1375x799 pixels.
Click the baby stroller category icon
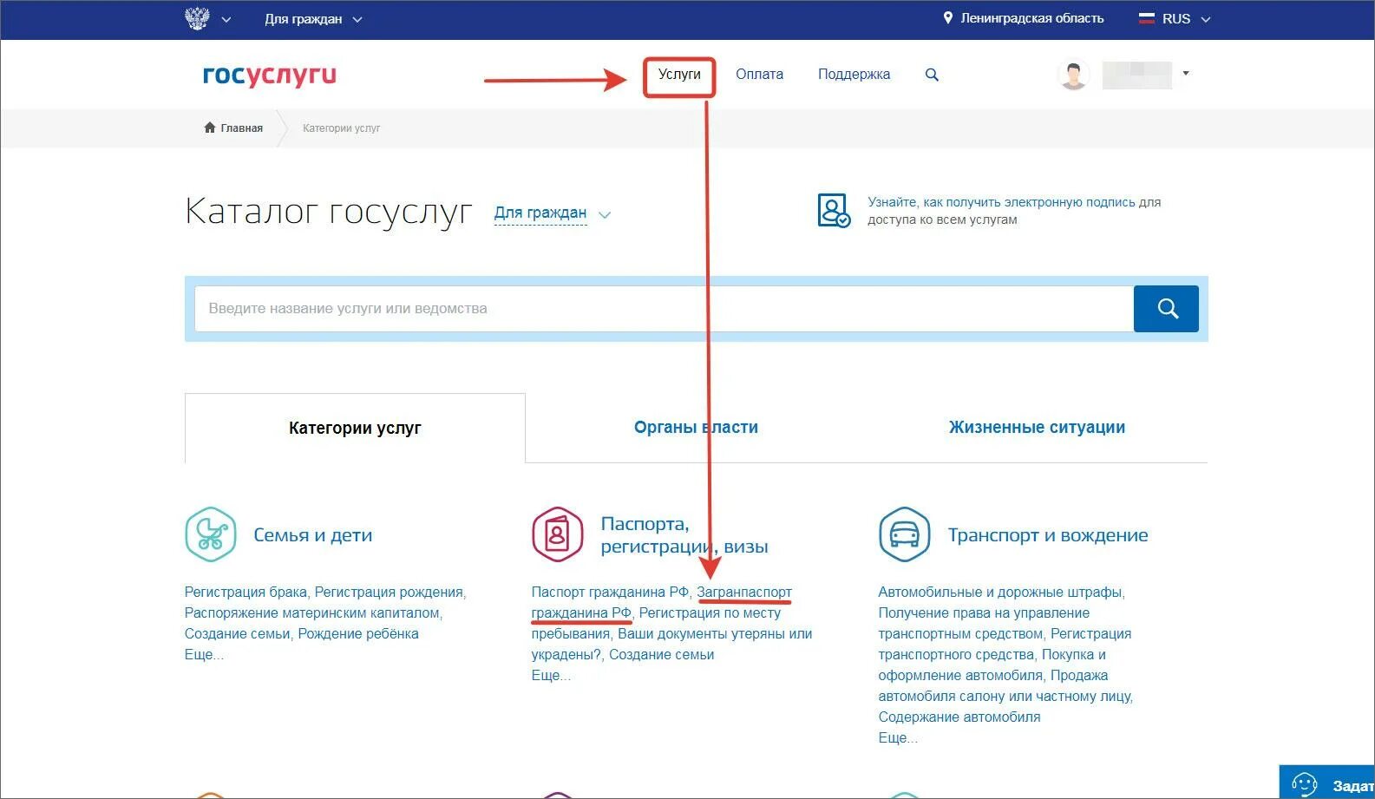click(x=211, y=534)
